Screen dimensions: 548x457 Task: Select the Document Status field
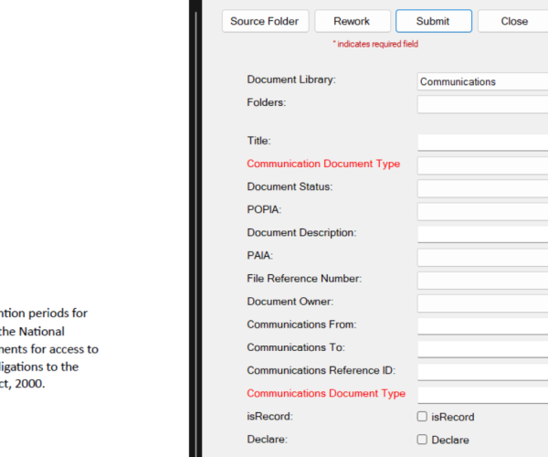point(482,188)
